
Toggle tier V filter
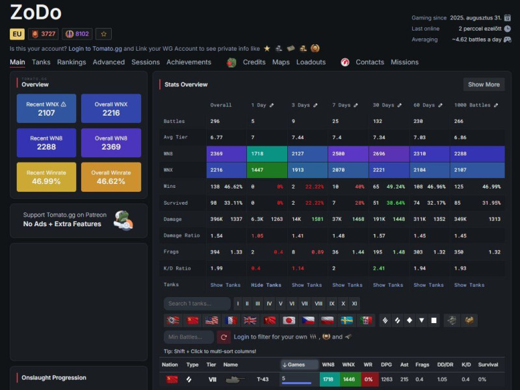tap(281, 304)
